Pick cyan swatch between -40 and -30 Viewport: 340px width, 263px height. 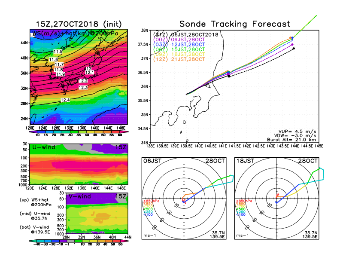pos(40,241)
